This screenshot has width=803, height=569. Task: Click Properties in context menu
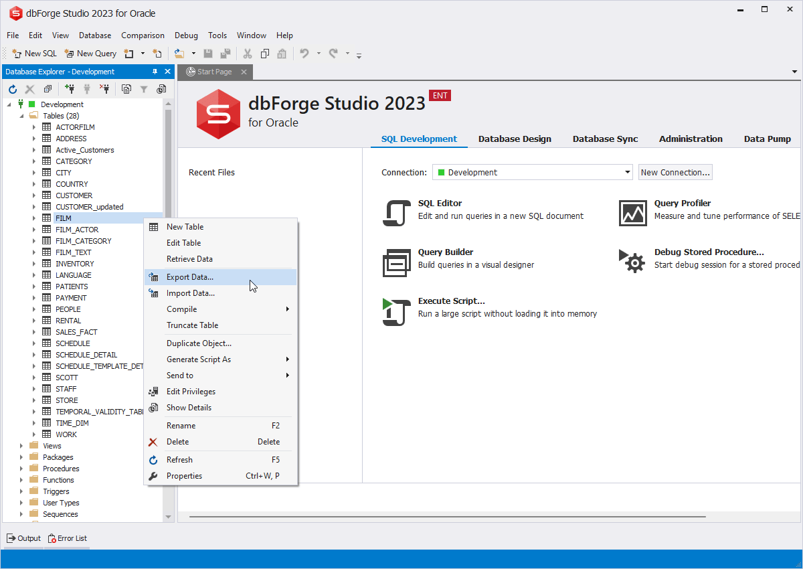(x=221, y=476)
